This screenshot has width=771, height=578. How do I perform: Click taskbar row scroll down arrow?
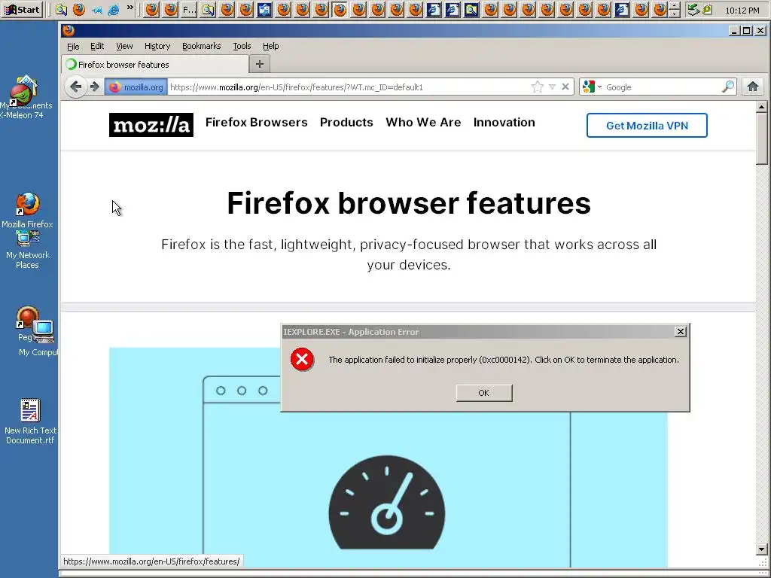pyautogui.click(x=675, y=14)
